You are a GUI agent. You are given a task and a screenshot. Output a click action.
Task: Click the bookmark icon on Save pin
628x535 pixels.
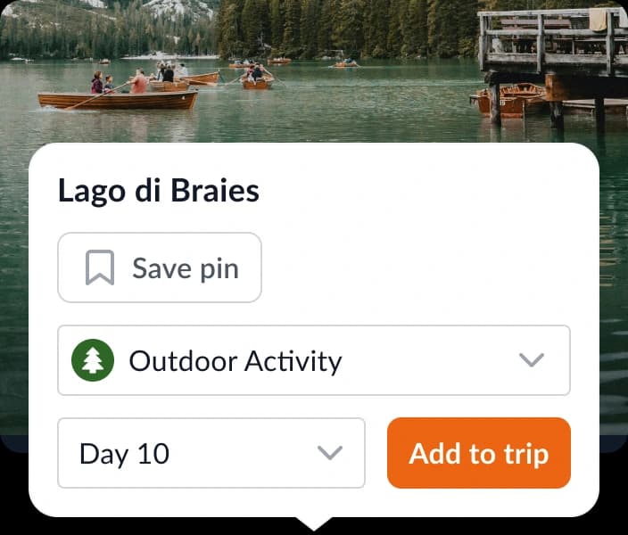pos(100,267)
